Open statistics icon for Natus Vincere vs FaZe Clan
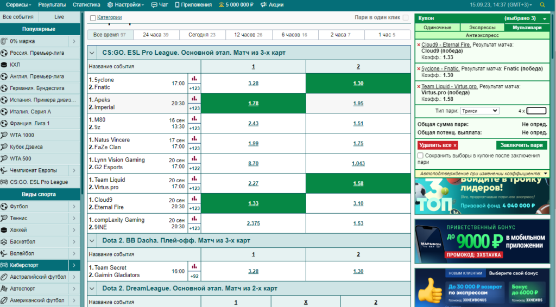Image resolution: width=556 pixels, height=307 pixels. coord(194,138)
